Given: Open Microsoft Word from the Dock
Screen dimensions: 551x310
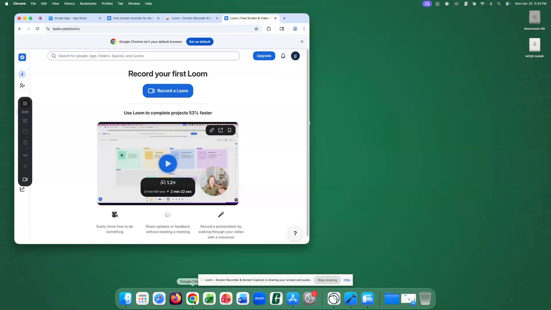Looking at the screenshot, I should (x=242, y=298).
